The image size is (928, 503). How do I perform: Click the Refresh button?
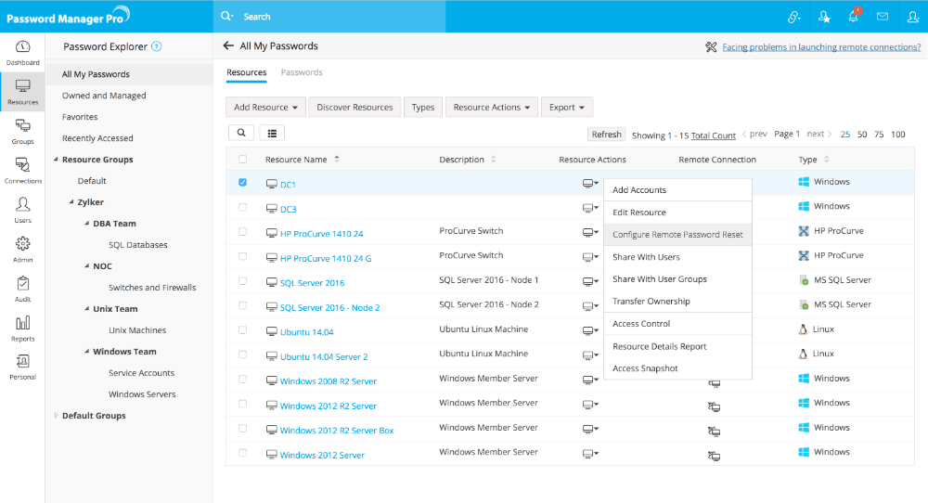[606, 135]
